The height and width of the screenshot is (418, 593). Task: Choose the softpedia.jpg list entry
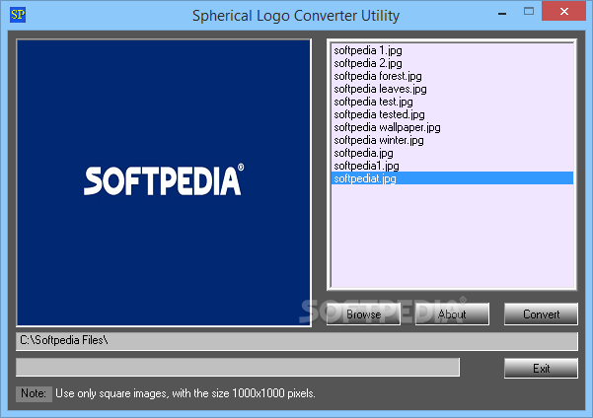click(452, 153)
